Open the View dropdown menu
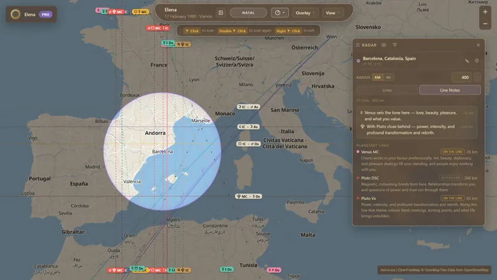The height and width of the screenshot is (280, 497). [x=332, y=12]
